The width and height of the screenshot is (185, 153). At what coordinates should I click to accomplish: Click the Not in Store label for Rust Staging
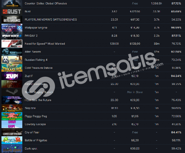pyautogui.click(x=135, y=92)
